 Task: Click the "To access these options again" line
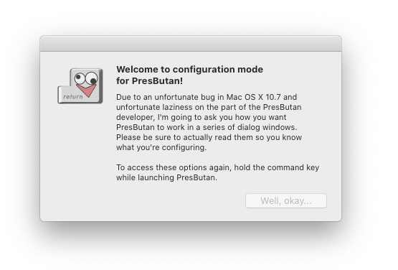[217, 167]
